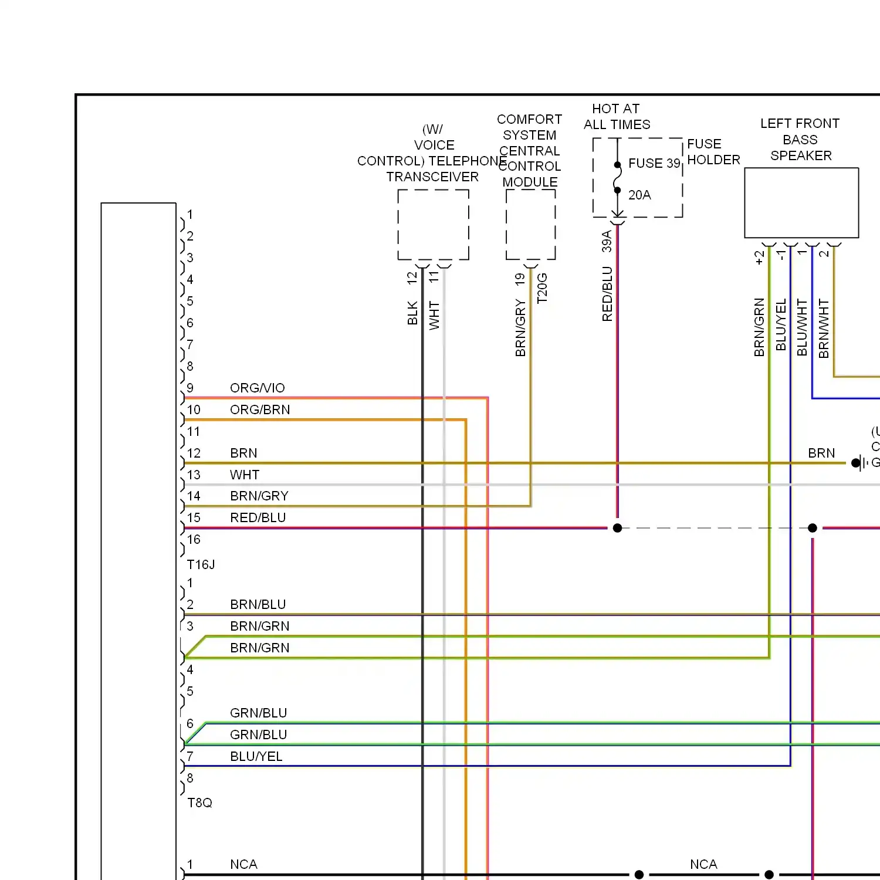Click the 39A terminal label

(x=607, y=241)
